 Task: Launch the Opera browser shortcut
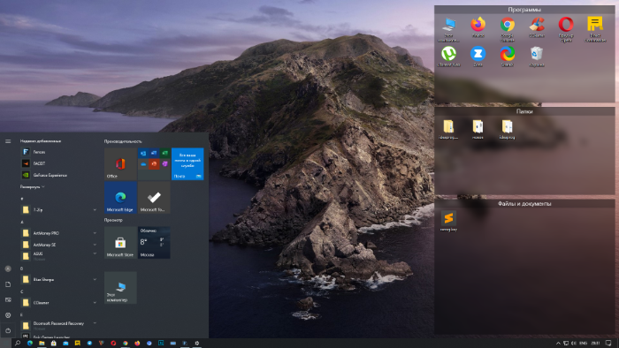pyautogui.click(x=566, y=29)
